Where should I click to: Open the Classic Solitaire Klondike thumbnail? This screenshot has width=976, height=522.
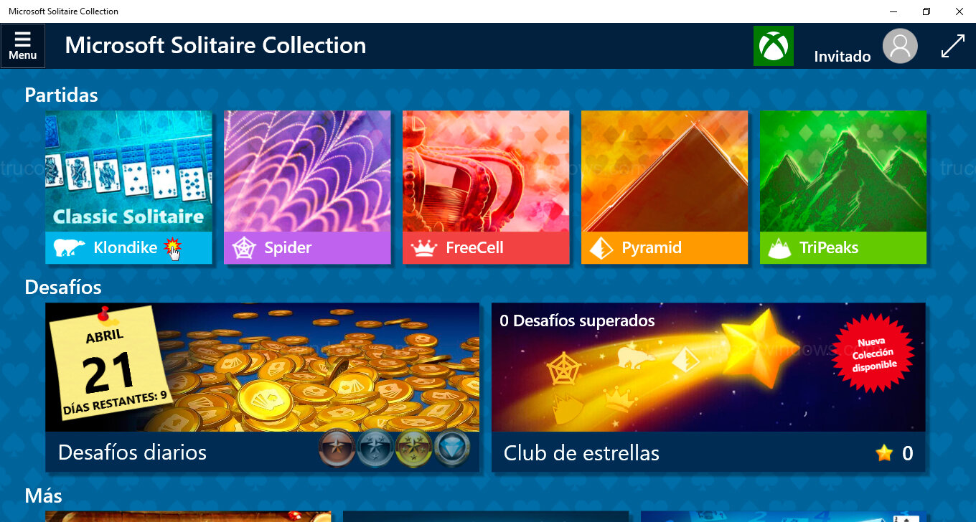coord(129,171)
